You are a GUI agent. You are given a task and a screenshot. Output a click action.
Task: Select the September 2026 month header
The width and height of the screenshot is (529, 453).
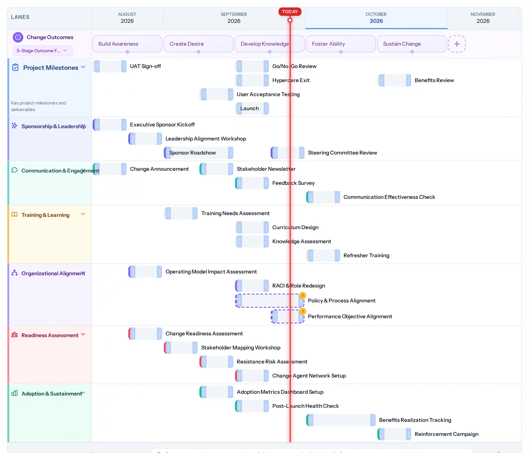pyautogui.click(x=234, y=18)
